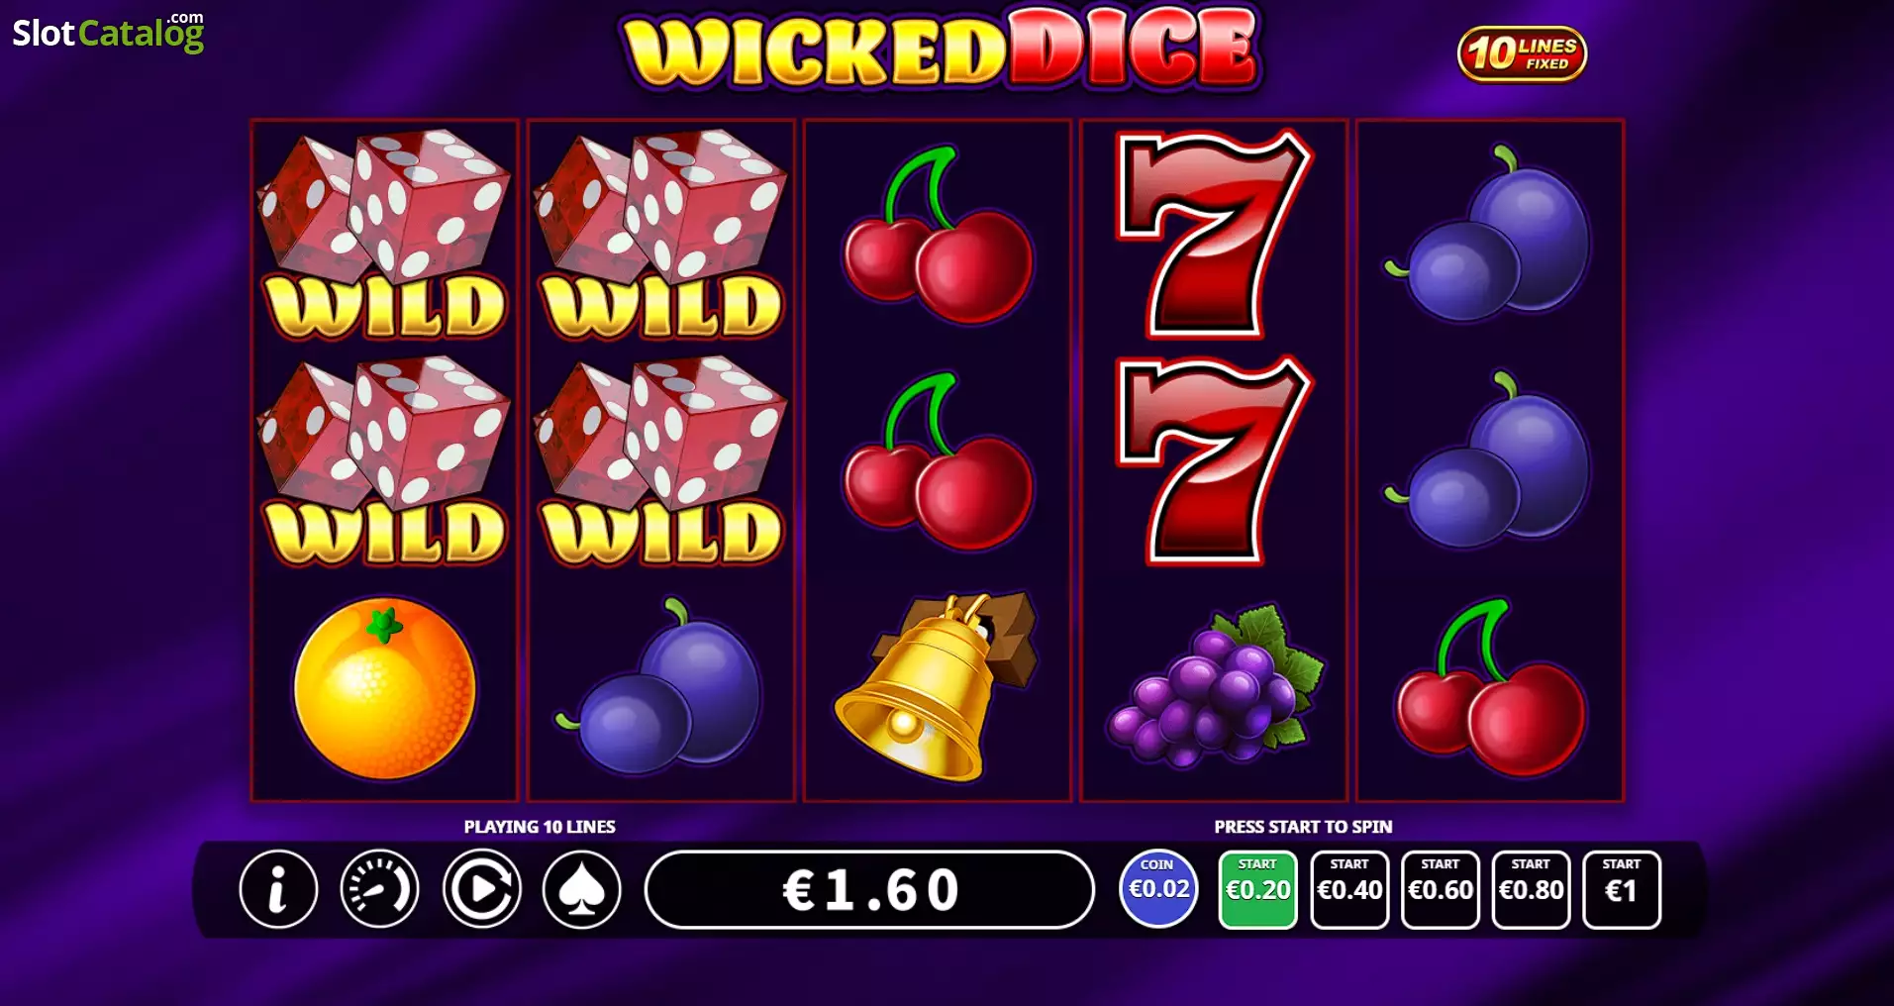This screenshot has height=1006, width=1894.
Task: Click the orange symbol on first reel
Action: point(385,687)
